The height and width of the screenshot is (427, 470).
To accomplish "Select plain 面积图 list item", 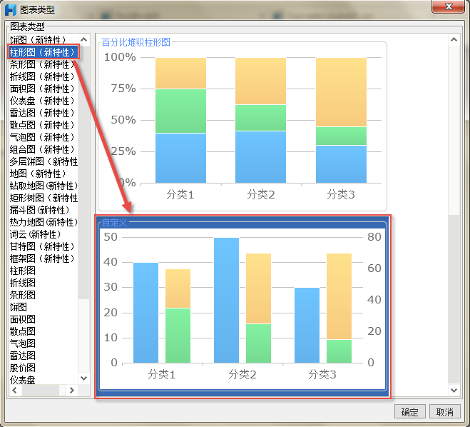I will coord(23,320).
